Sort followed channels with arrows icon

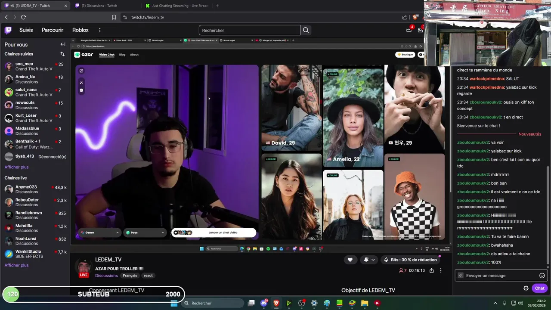click(x=62, y=54)
